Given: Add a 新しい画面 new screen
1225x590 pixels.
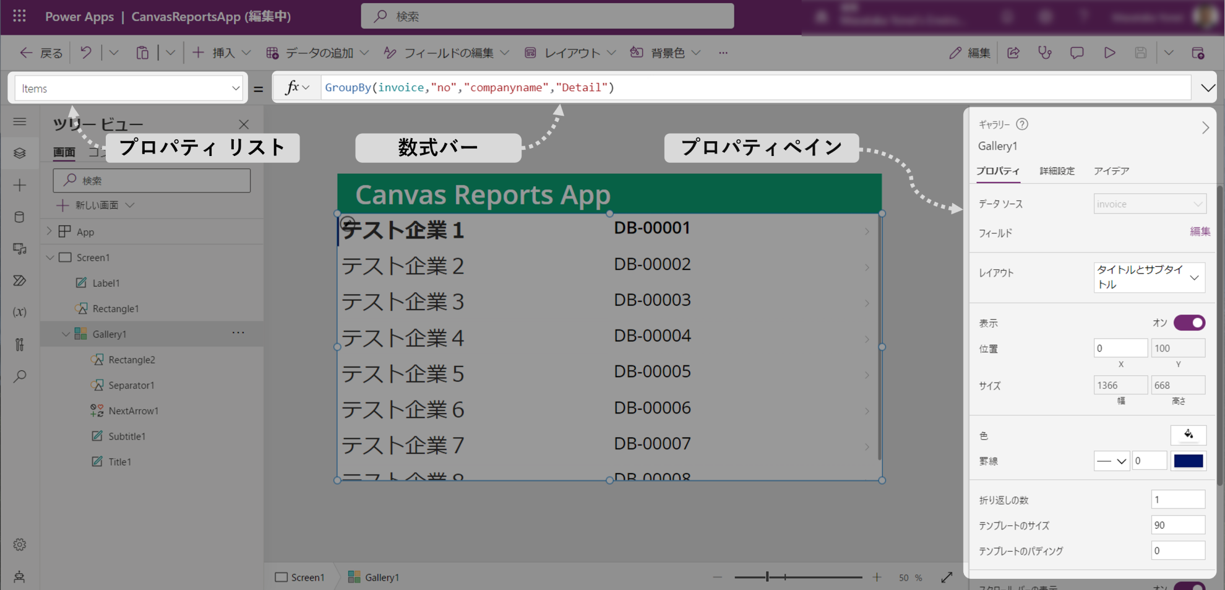Looking at the screenshot, I should [x=95, y=205].
